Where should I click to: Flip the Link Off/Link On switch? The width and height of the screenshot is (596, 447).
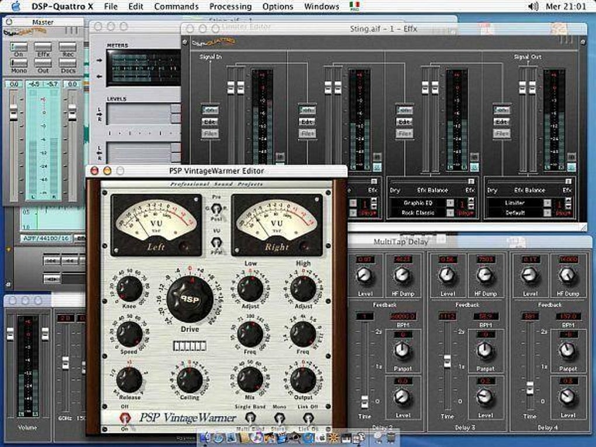pos(309,418)
